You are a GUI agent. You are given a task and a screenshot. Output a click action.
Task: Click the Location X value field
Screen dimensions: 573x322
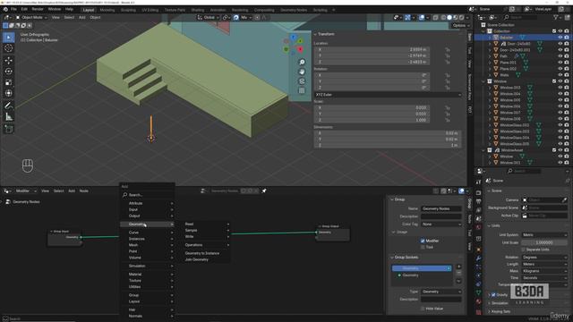point(372,49)
